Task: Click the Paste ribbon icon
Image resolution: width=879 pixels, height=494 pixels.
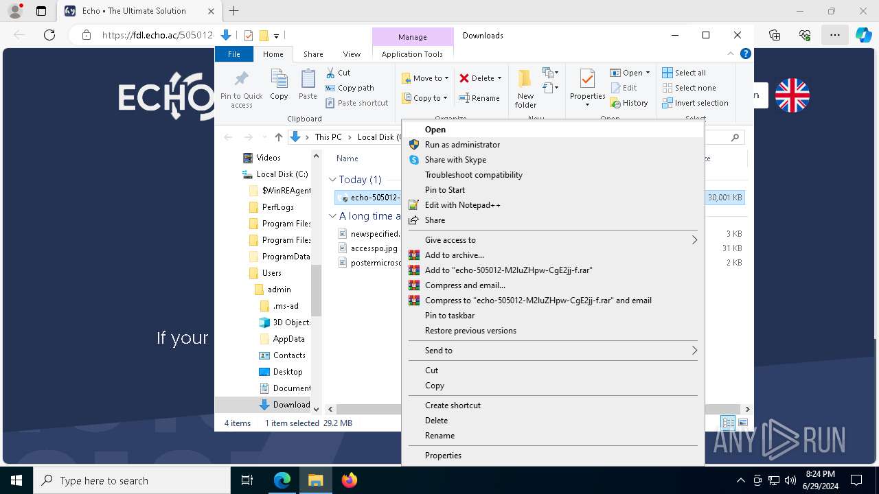Action: tap(308, 86)
